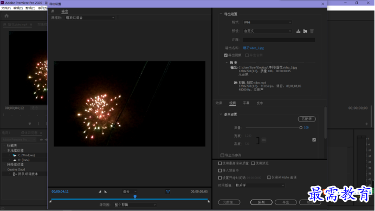This screenshot has width=375, height=211.
Task: Open the 源缩放 缩放以适合 dropdown
Action: 90,18
